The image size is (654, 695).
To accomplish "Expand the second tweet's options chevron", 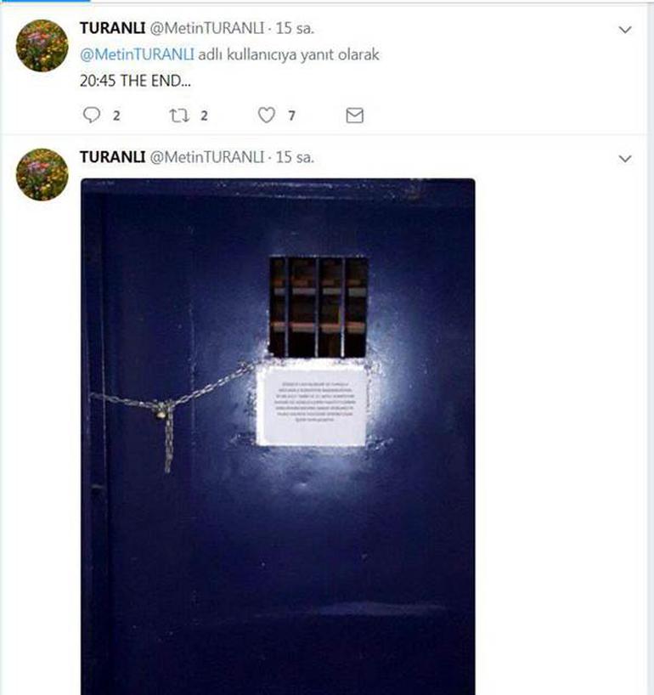I will (625, 159).
